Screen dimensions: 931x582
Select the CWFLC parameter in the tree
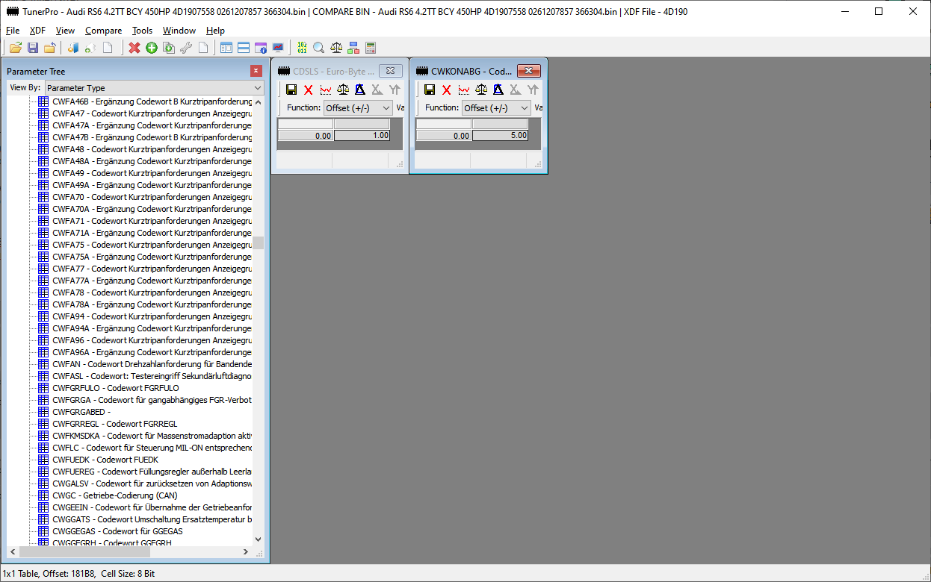(x=152, y=448)
